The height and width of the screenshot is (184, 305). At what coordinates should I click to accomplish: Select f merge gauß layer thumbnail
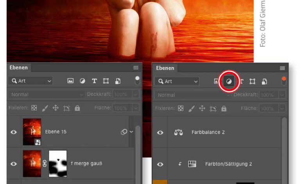(32, 164)
